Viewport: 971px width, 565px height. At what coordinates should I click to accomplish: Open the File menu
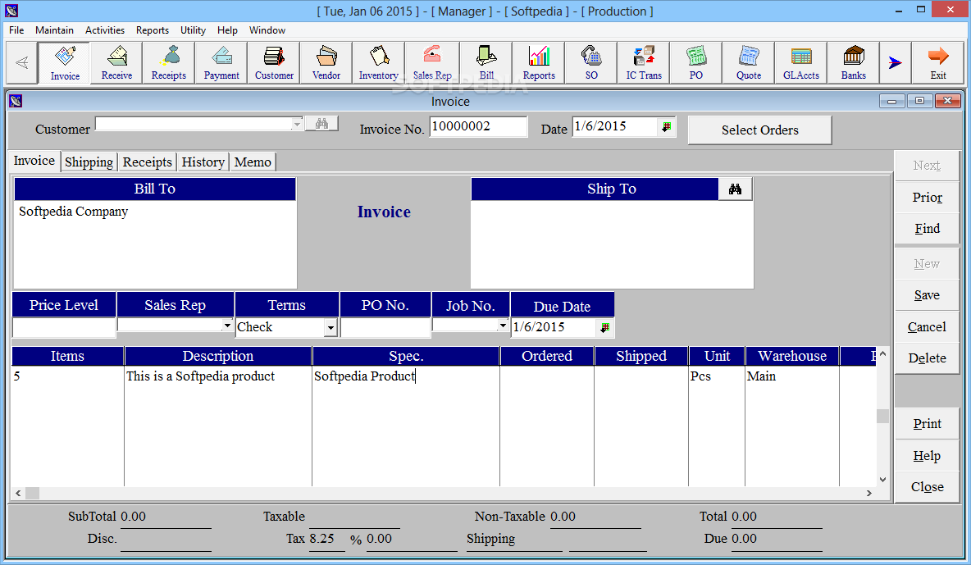point(16,30)
